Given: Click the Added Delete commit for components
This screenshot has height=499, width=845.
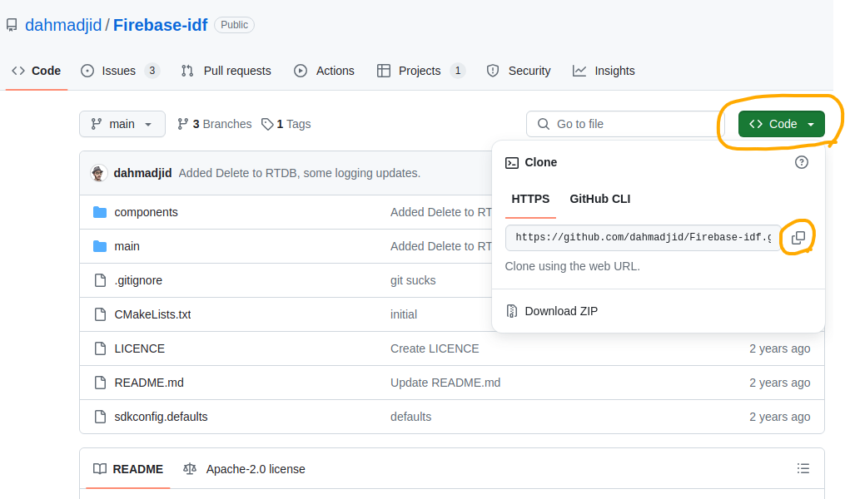Looking at the screenshot, I should [x=441, y=212].
